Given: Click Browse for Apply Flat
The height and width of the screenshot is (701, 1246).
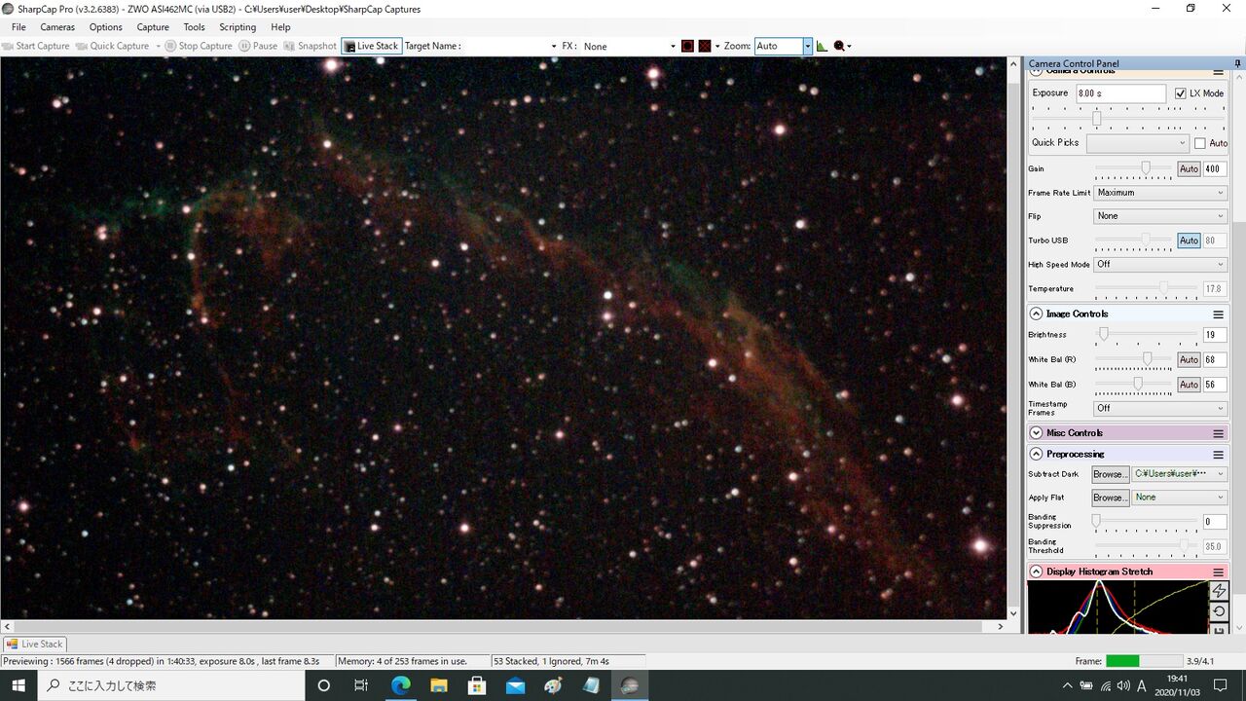Looking at the screenshot, I should (x=1110, y=498).
